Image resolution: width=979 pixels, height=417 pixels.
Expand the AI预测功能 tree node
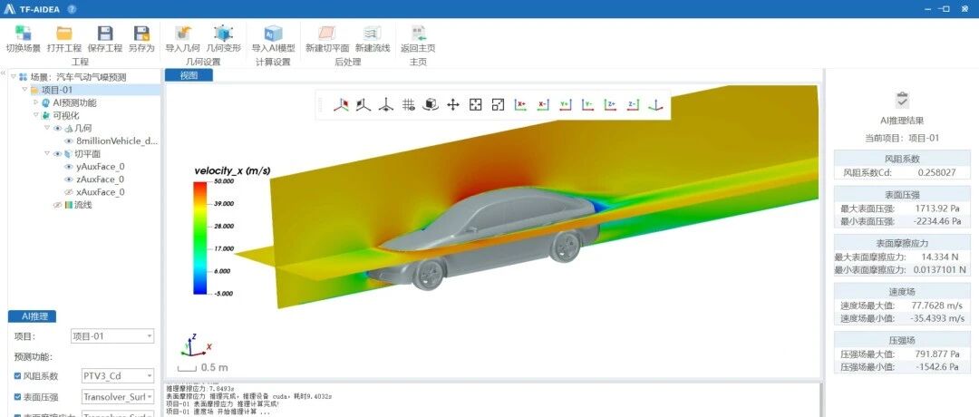tap(36, 102)
